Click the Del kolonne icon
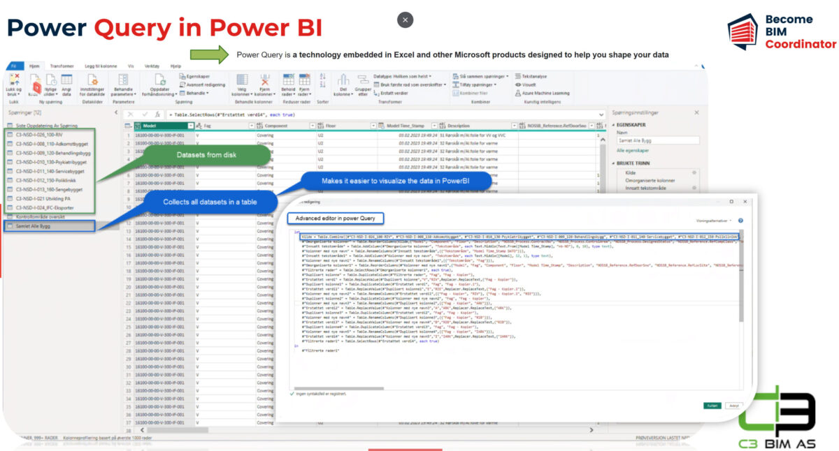Image resolution: width=839 pixels, height=451 pixels. click(x=343, y=80)
